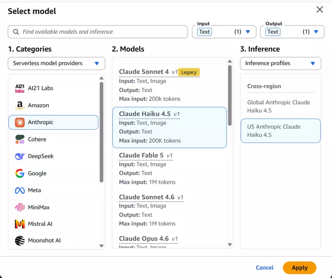Click the Cohere provider icon

(20, 139)
